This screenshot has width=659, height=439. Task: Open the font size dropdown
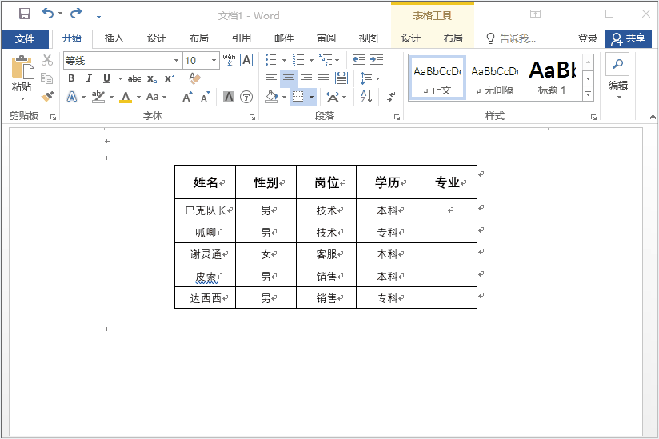[214, 61]
